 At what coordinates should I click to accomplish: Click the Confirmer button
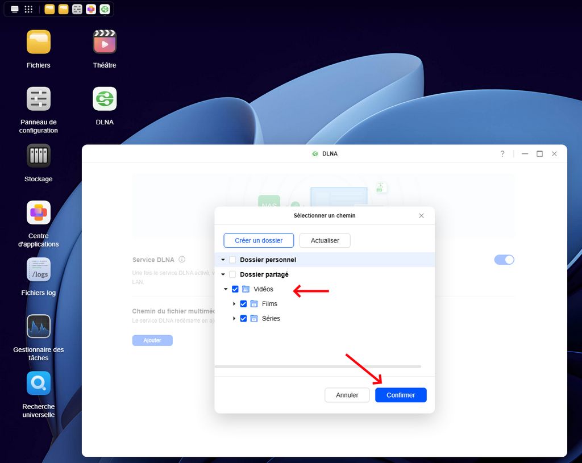(401, 395)
